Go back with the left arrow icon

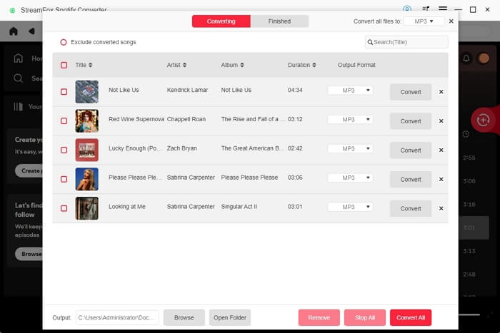tap(31, 31)
